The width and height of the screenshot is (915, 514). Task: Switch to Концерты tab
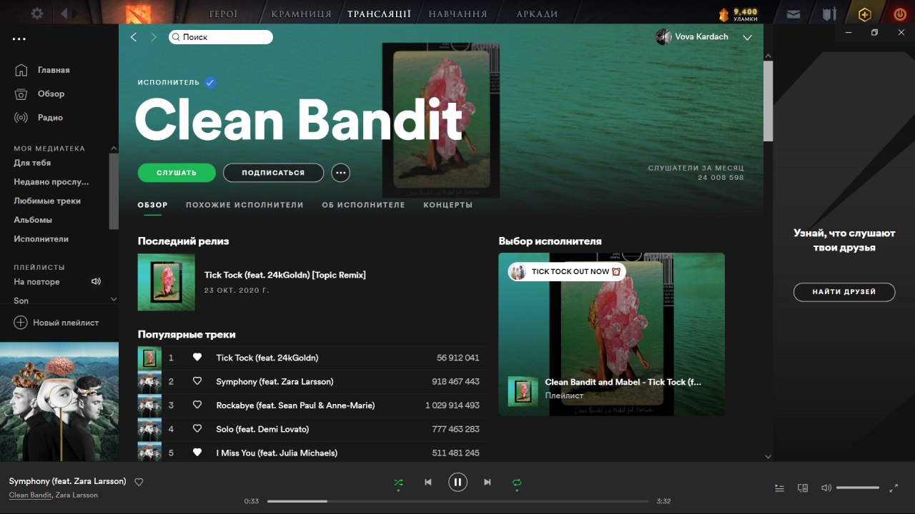(x=448, y=205)
